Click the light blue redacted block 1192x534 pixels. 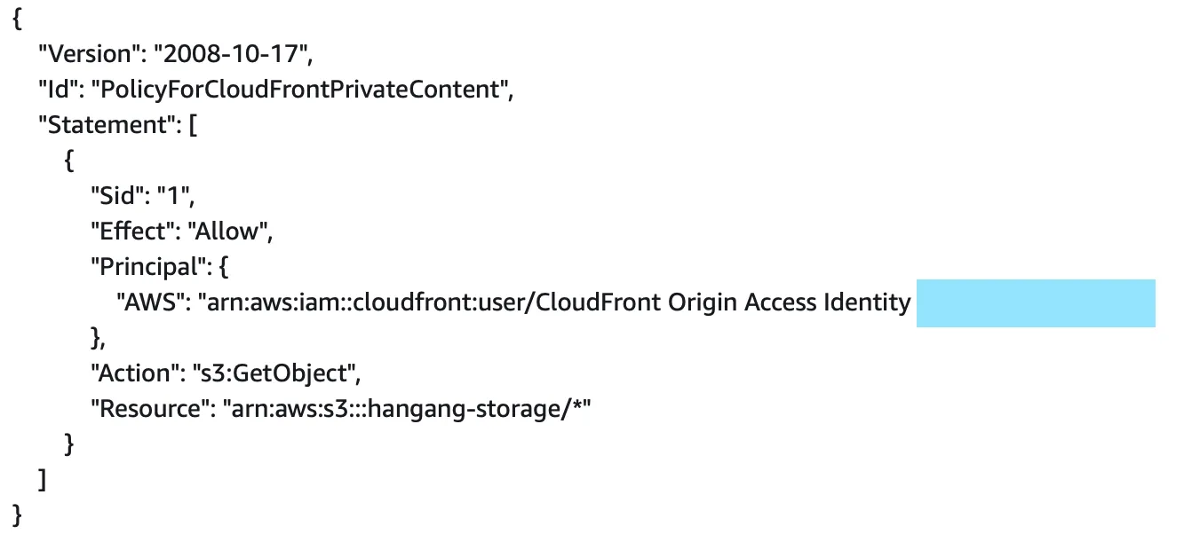tap(1035, 303)
